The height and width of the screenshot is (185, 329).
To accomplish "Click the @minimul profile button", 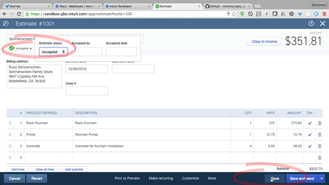I will (x=319, y=5).
